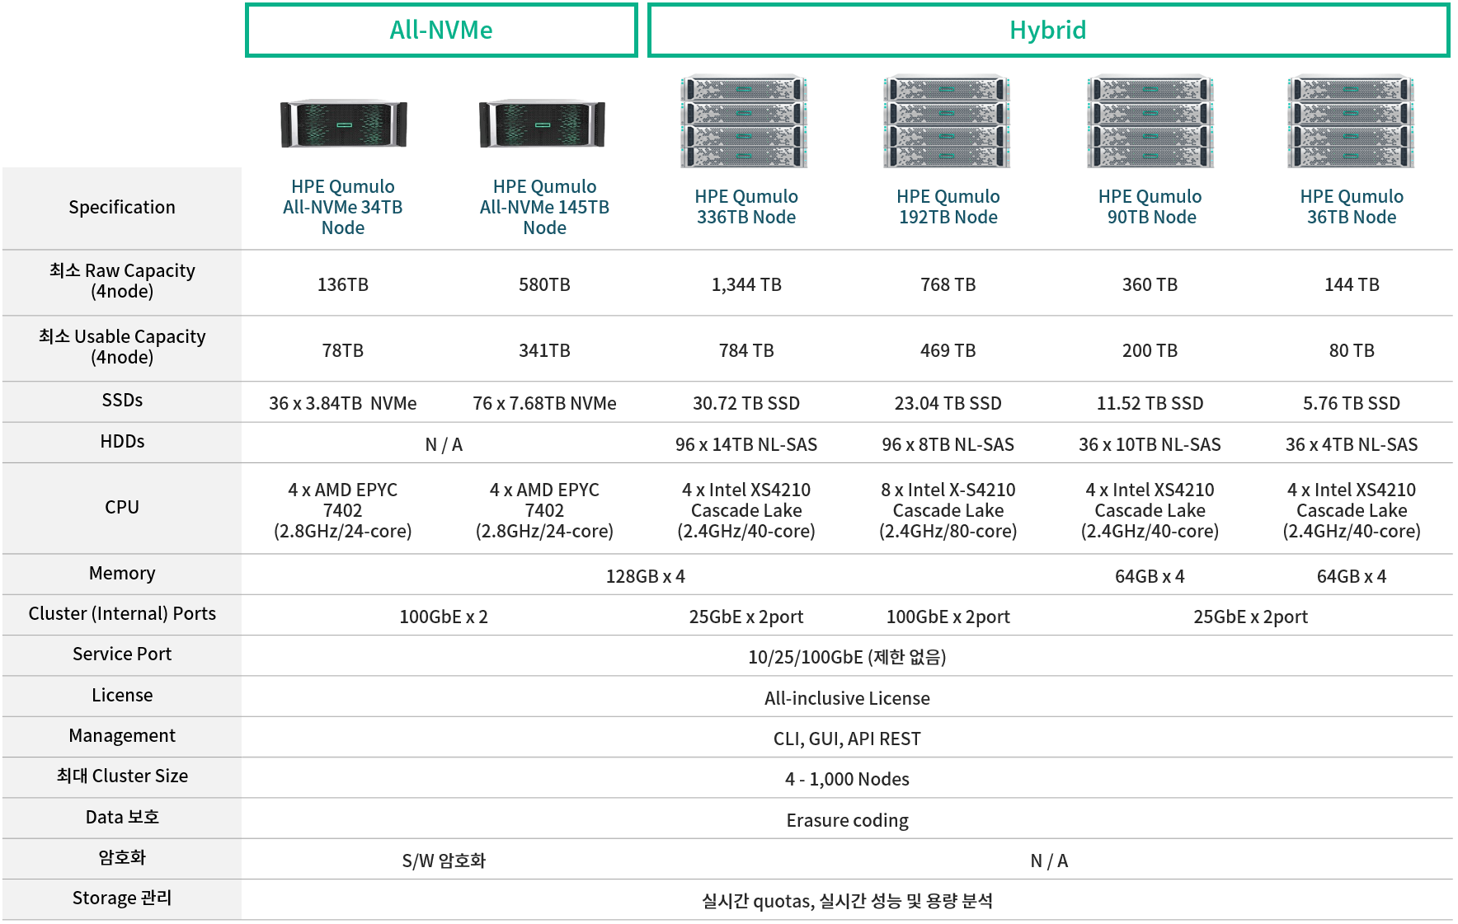The width and height of the screenshot is (1458, 924).
Task: Click the All-inclusive License cell
Action: pyautogui.click(x=847, y=697)
